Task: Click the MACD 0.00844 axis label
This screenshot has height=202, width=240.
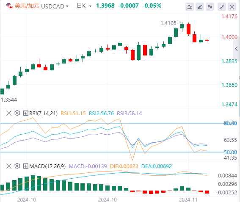Action: pyautogui.click(x=227, y=176)
